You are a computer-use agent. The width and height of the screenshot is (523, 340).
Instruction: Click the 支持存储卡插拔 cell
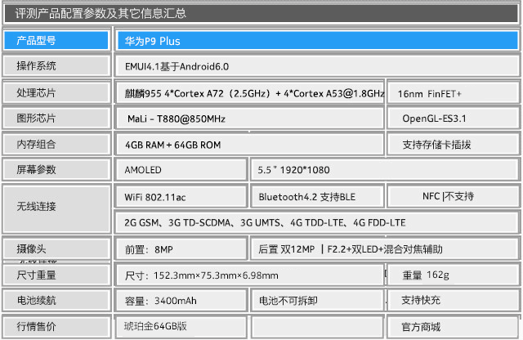tap(453, 145)
